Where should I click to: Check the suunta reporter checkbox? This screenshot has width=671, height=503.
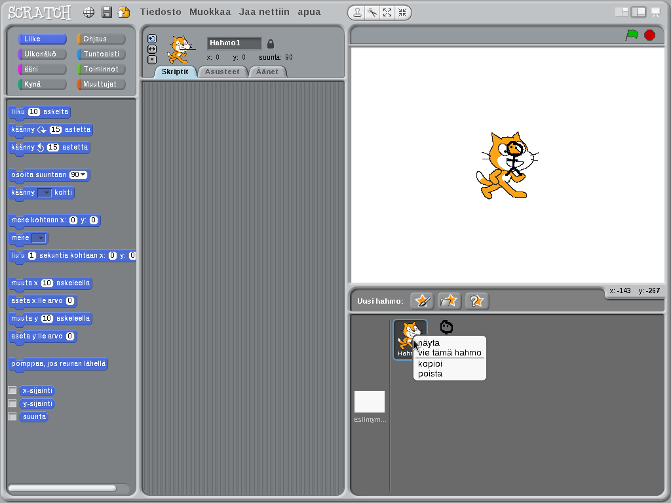click(12, 416)
